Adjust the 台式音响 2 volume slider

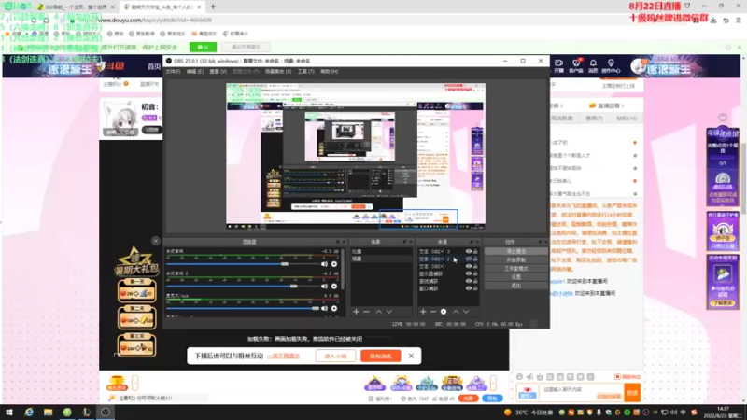[x=243, y=287]
